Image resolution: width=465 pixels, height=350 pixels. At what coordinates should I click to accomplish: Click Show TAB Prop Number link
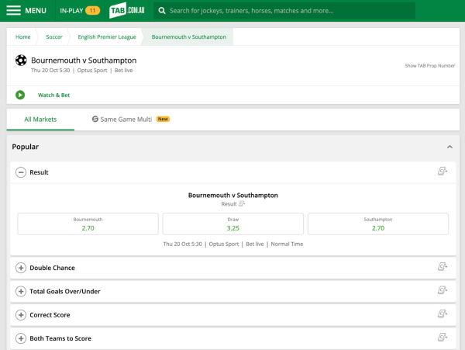(429, 66)
